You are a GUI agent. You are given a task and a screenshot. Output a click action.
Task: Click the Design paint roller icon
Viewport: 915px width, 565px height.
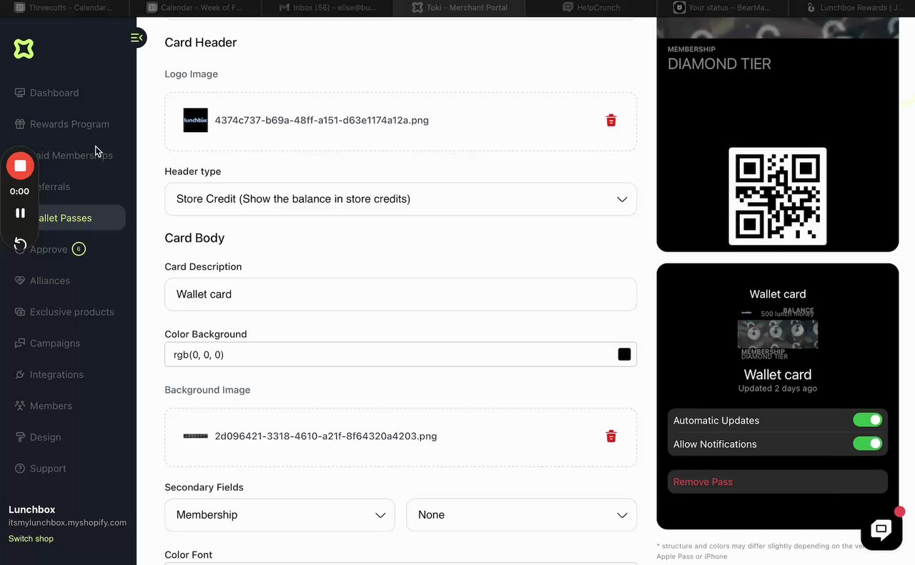pyautogui.click(x=20, y=437)
